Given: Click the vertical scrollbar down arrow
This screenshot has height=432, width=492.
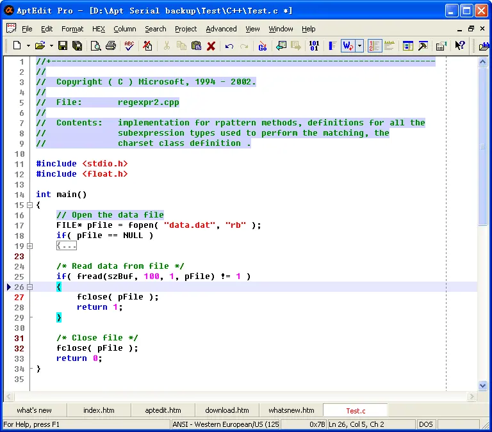Looking at the screenshot, I should 484,385.
